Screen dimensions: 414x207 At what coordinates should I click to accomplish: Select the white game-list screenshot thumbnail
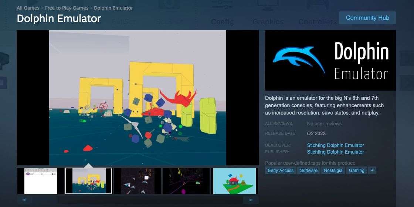41,181
